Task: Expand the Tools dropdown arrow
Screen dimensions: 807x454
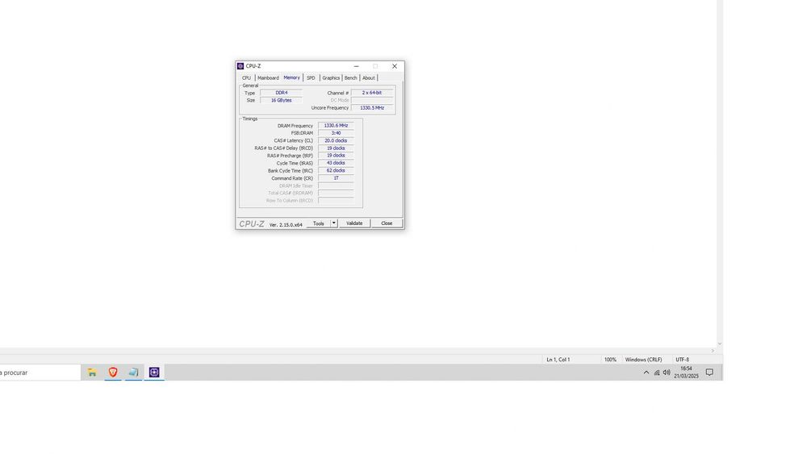Action: coord(334,223)
